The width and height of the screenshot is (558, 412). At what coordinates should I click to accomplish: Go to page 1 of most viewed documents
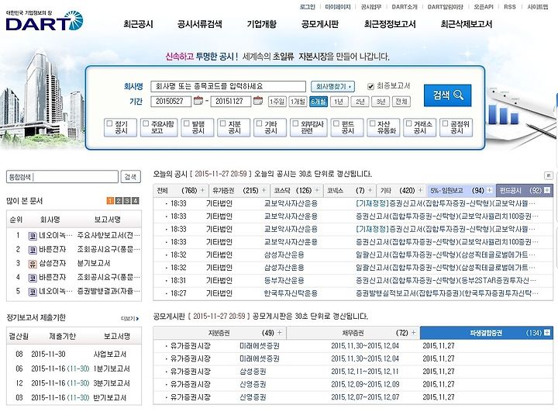[x=111, y=201]
